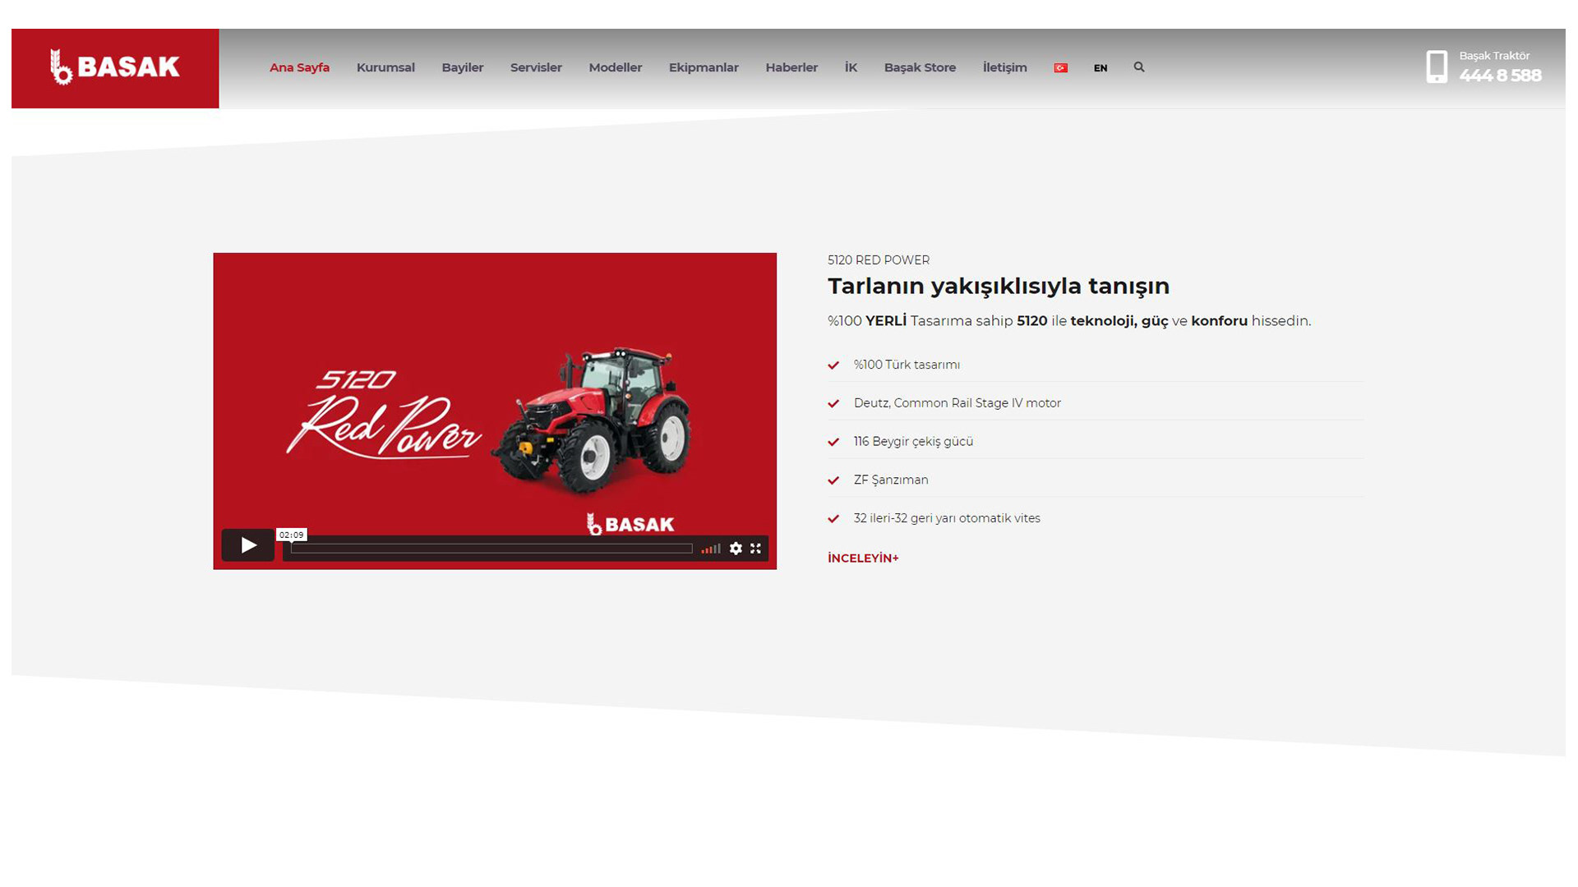Open the Modeller menu
Image resolution: width=1578 pixels, height=887 pixels.
tap(615, 67)
